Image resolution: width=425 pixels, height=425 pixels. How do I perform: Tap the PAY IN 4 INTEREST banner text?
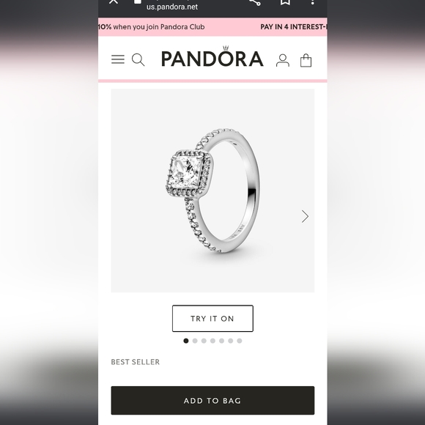(294, 27)
